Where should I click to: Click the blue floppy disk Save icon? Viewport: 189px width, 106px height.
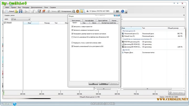tap(20, 11)
